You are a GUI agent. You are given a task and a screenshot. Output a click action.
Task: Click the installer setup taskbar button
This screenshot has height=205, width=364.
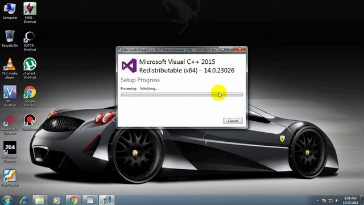pyautogui.click(x=107, y=200)
